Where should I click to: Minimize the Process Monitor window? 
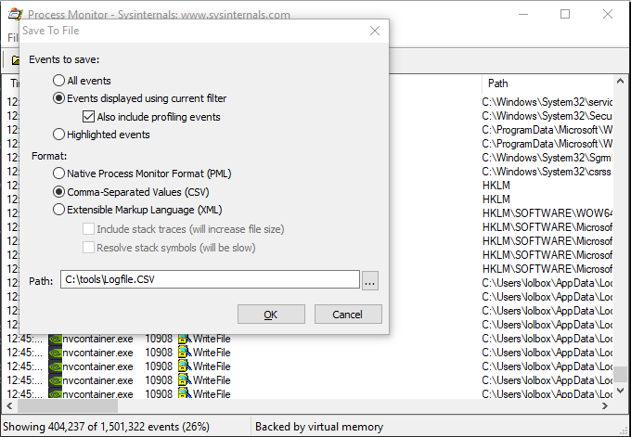523,15
